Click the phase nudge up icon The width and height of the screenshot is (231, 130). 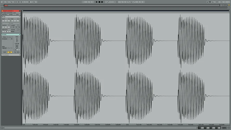tap(21, 2)
